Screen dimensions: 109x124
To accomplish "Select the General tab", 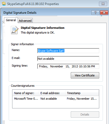I will (11, 20).
